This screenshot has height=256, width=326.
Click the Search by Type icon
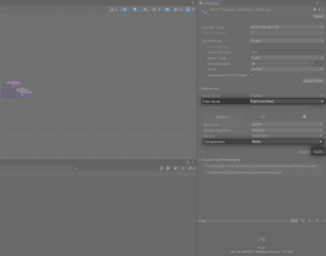point(168,168)
